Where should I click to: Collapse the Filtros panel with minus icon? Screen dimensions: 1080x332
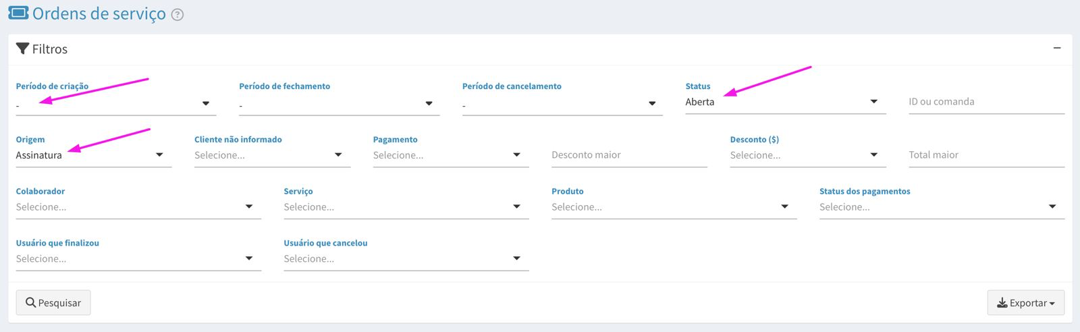[1057, 49]
